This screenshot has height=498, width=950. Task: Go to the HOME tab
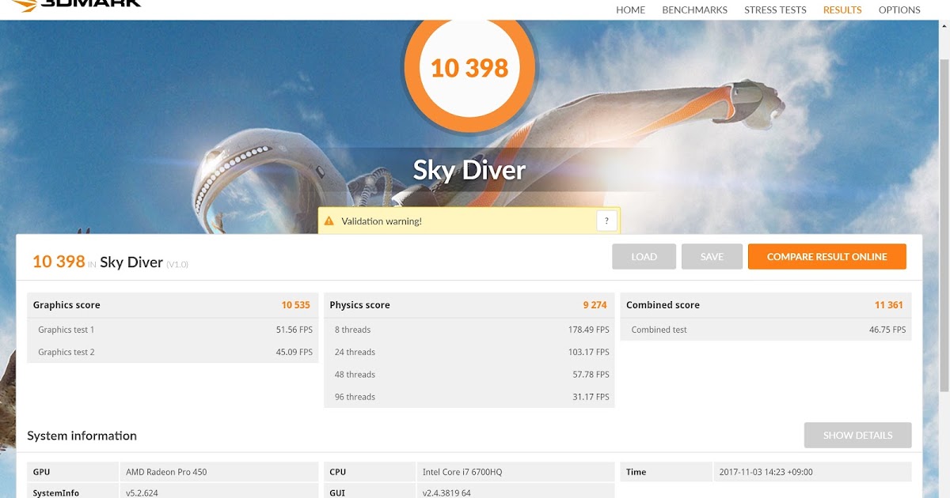click(x=630, y=10)
